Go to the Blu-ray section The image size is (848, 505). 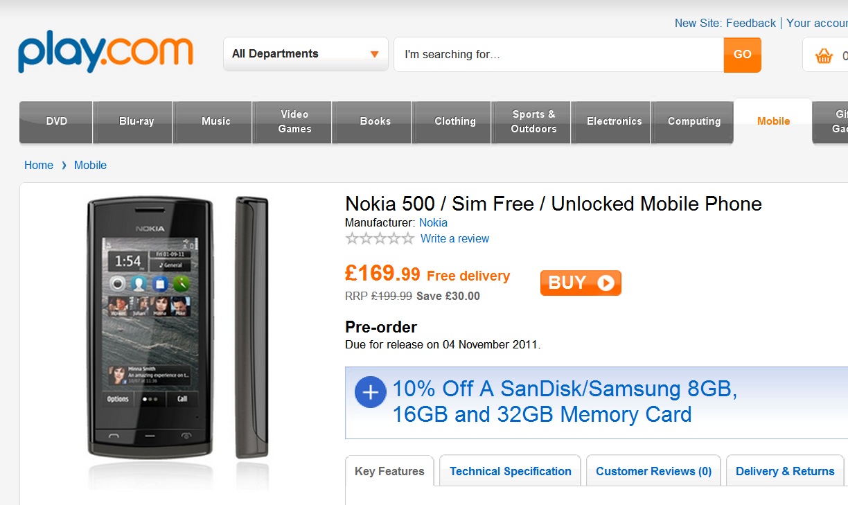136,121
